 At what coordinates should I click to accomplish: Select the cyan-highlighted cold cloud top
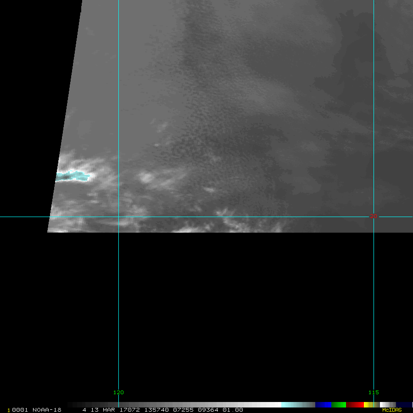[x=73, y=175]
